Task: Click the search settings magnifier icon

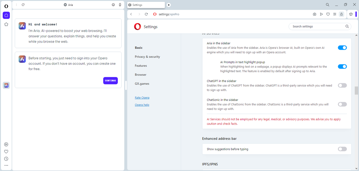Action: pyautogui.click(x=347, y=26)
